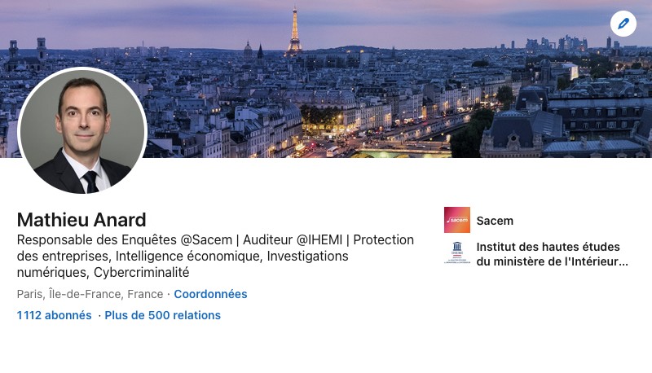Click the Eiffel Tower in cover photo
This screenshot has width=652, height=373.
pyautogui.click(x=293, y=33)
